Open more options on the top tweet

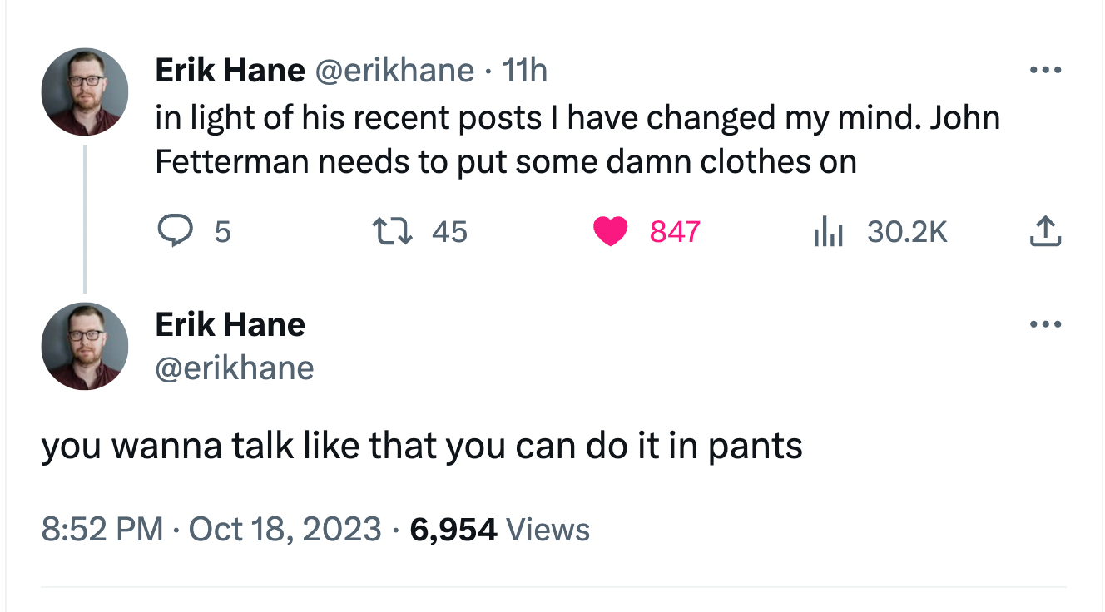[1046, 70]
